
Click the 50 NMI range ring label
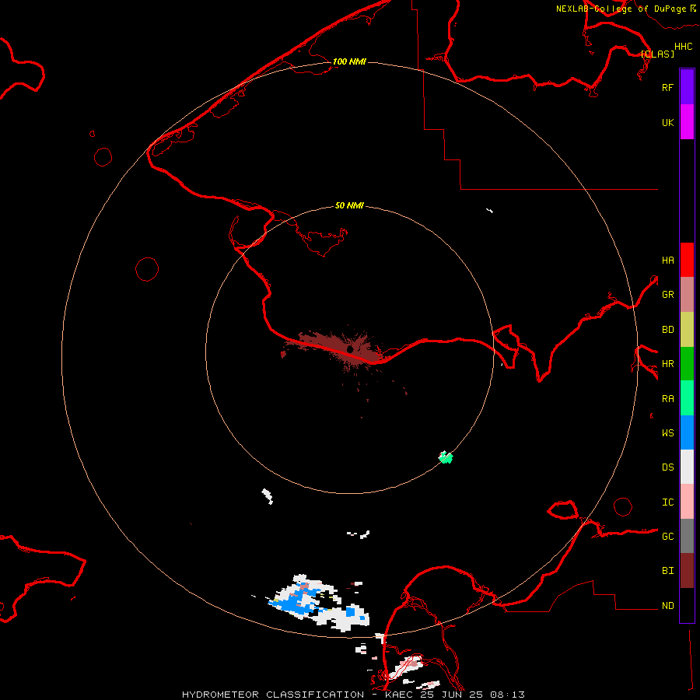click(x=349, y=205)
